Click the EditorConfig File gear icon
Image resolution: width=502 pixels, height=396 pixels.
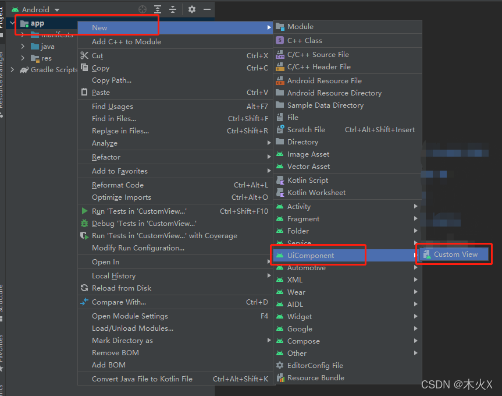(x=280, y=365)
